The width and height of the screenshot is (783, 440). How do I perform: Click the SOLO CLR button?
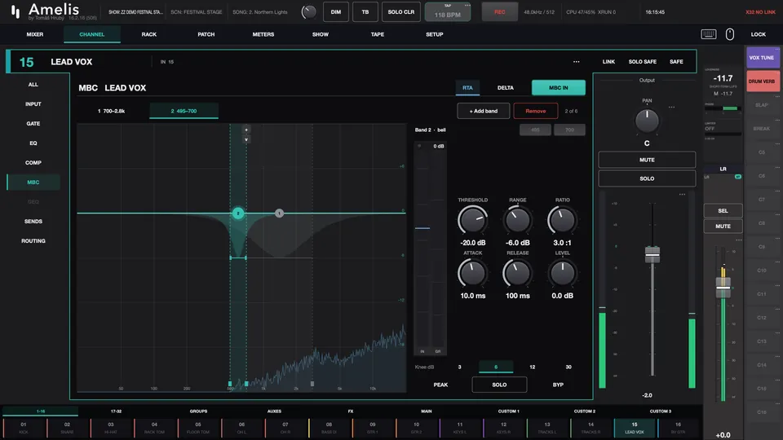(401, 12)
